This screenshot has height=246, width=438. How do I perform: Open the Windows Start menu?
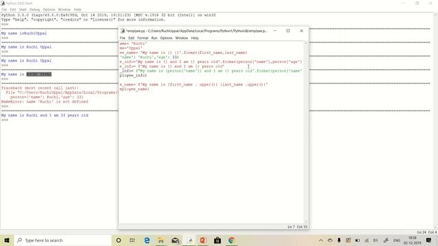[7, 240]
